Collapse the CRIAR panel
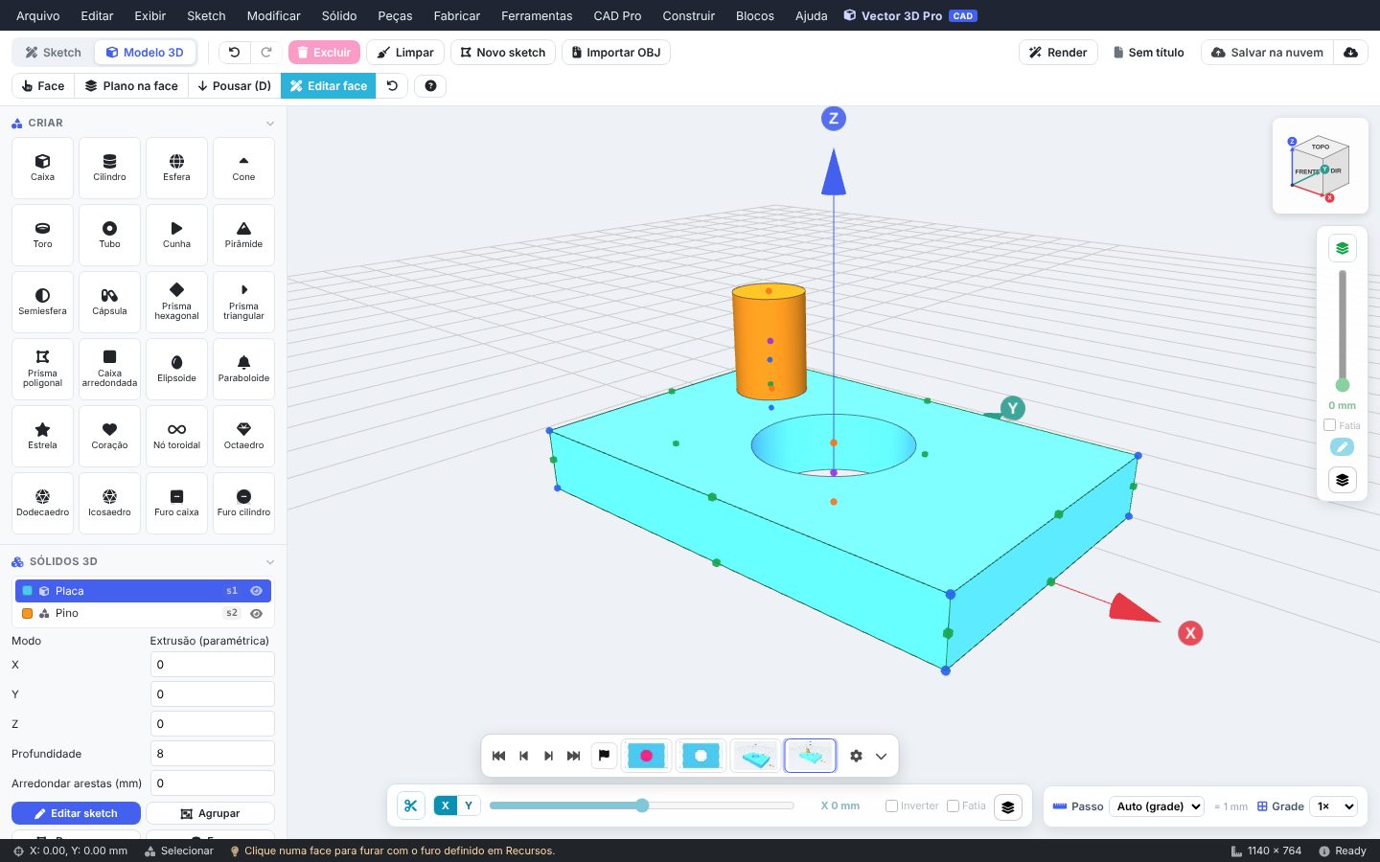Image resolution: width=1380 pixels, height=862 pixels. click(x=270, y=124)
